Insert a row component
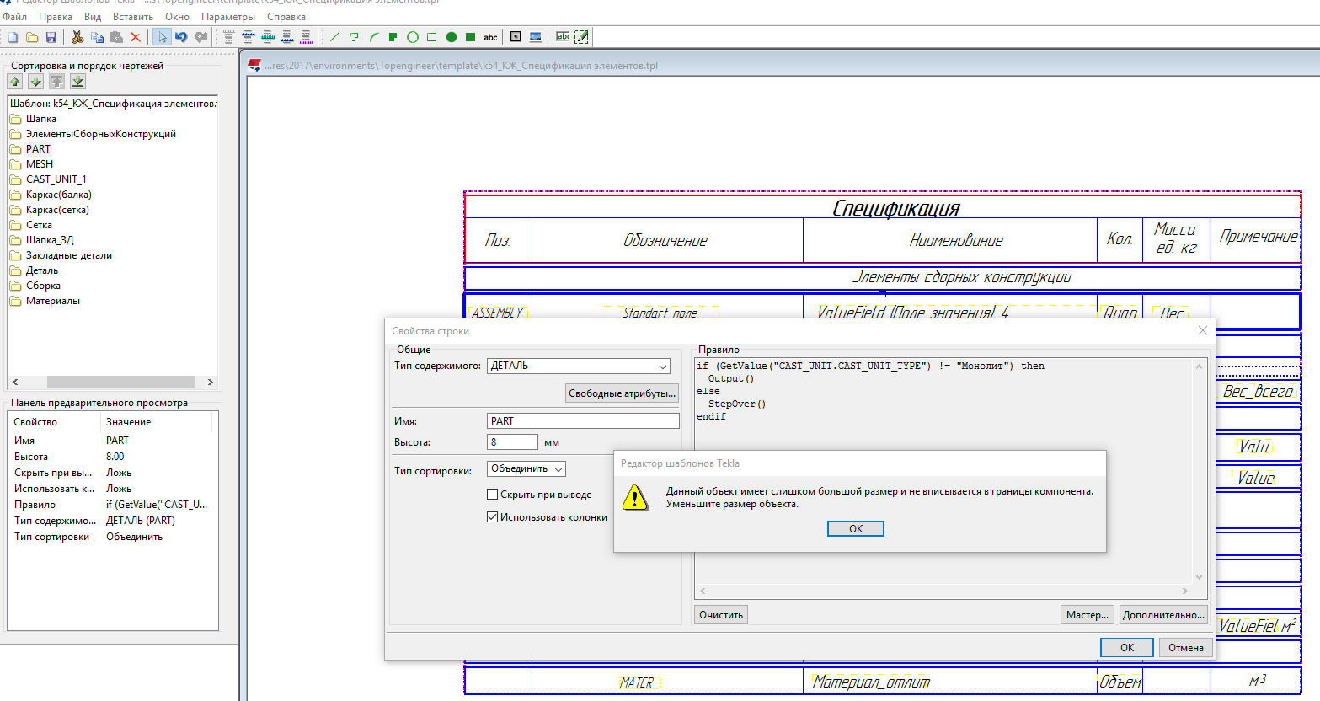Viewport: 1320px width, 701px height. pyautogui.click(x=268, y=37)
